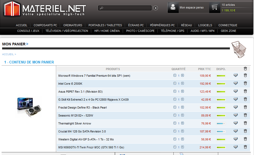The image size is (254, 155).
Task: Click the user profile avatar icon
Action: click(x=173, y=7)
